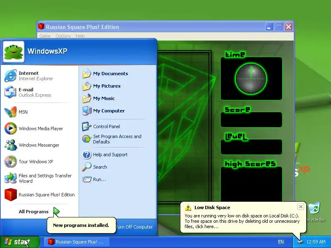331x248 pixels.
Task: Open the Options menu in Russian Square
Action: point(63,36)
